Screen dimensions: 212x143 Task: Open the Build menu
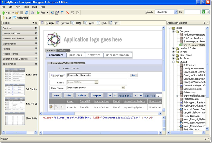[35, 7]
